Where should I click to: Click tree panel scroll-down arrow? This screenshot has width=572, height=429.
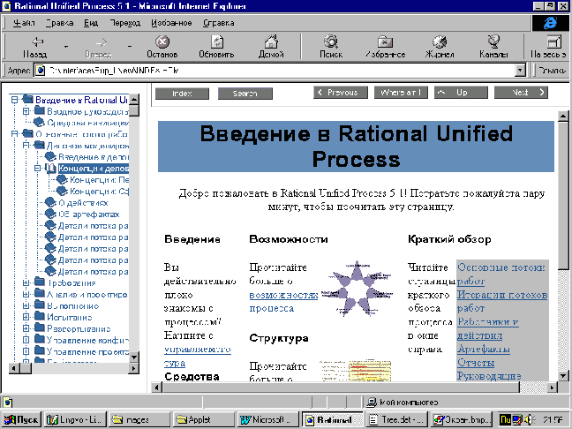click(x=134, y=357)
